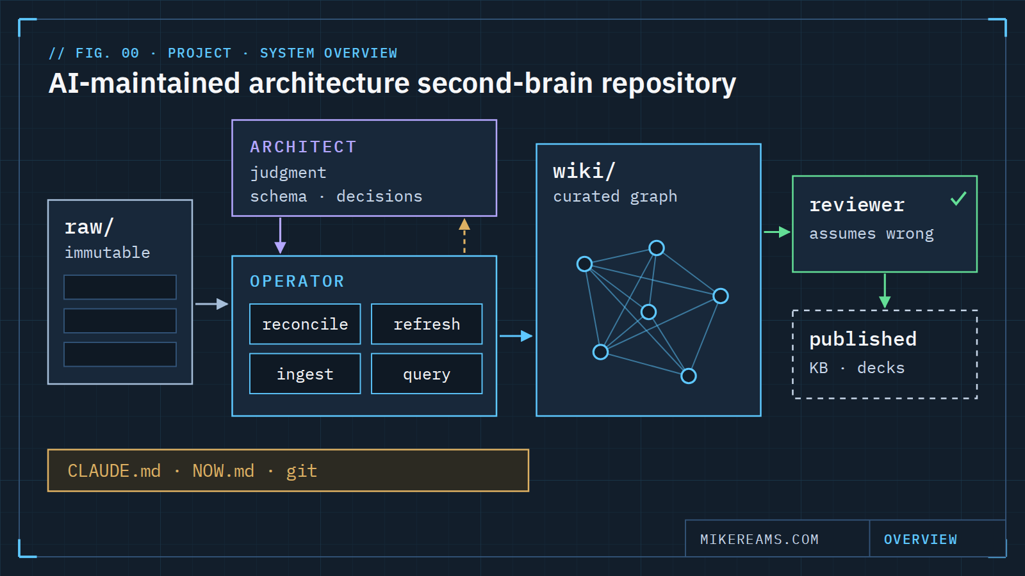Click 'schema · decisions' in ARCHITECT box
Image resolution: width=1025 pixels, height=576 pixels.
click(x=336, y=196)
